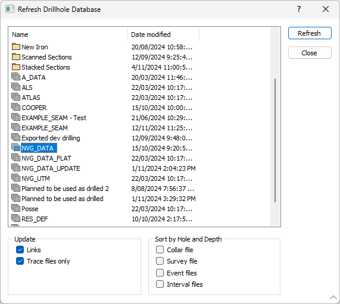Disable Trace files only option
This screenshot has width=340, height=304.
[20, 261]
